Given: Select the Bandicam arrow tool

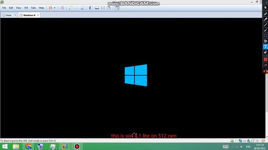Looking at the screenshot, I should point(265,30).
